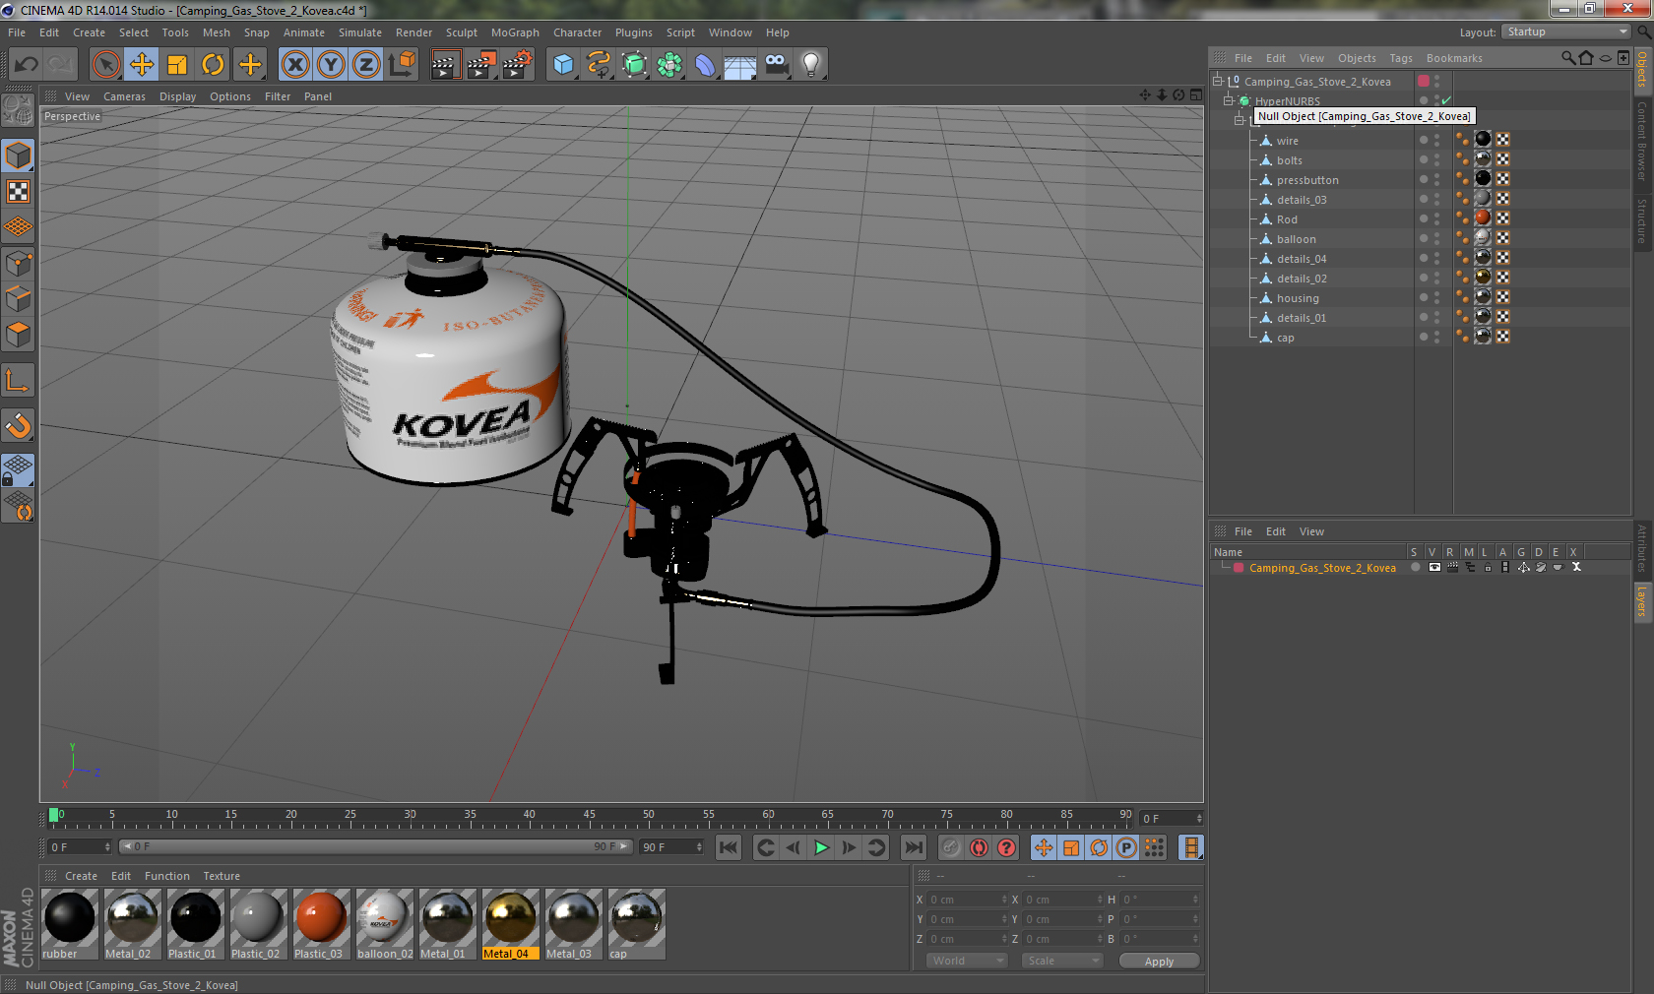Select the rubber black material
This screenshot has width=1654, height=994.
point(69,924)
